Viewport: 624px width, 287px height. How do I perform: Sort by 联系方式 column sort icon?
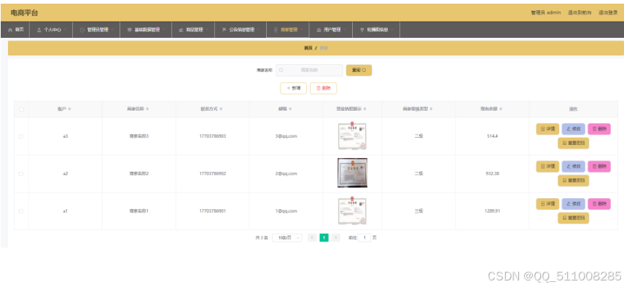click(x=221, y=109)
